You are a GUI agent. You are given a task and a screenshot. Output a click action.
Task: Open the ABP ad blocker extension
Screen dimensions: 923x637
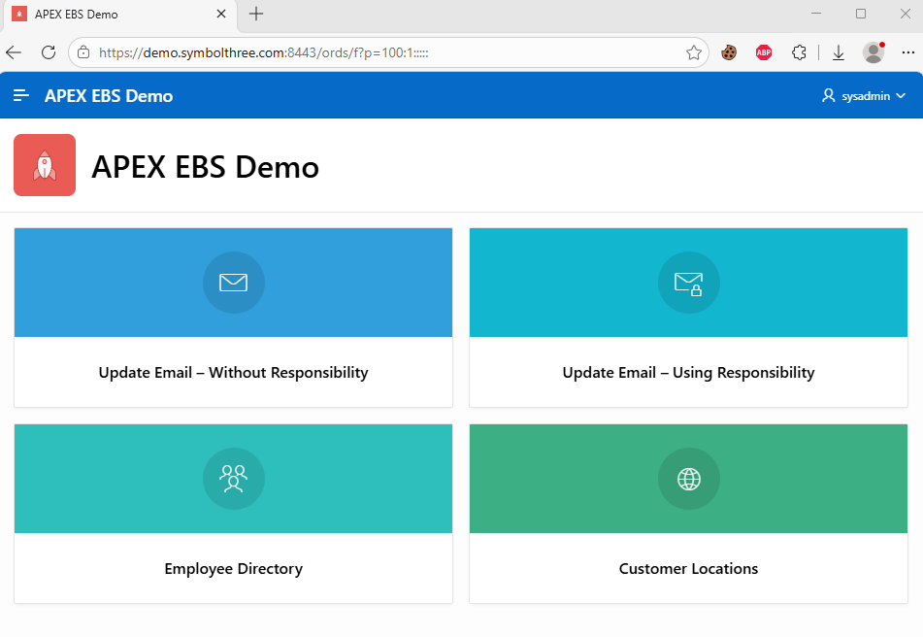tap(764, 52)
